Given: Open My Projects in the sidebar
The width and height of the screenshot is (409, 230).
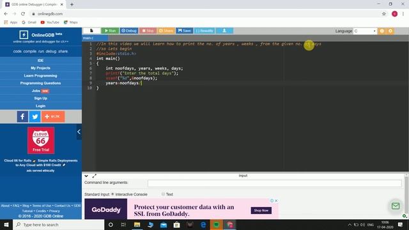Looking at the screenshot, I should (41, 68).
